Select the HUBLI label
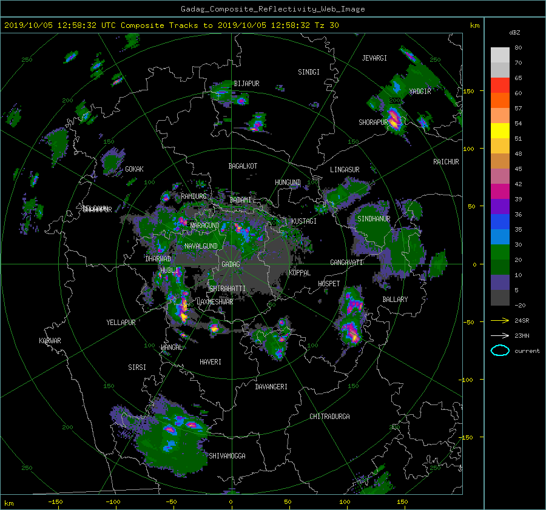The width and height of the screenshot is (546, 510). 169,270
